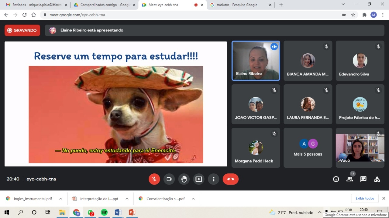This screenshot has width=389, height=218.
Task: Expand options for ingles_instrumental.pdf download
Action: click(60, 199)
